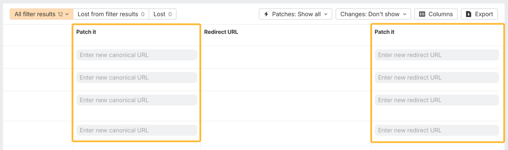Click fourth row's redirect URL input

pos(437,130)
